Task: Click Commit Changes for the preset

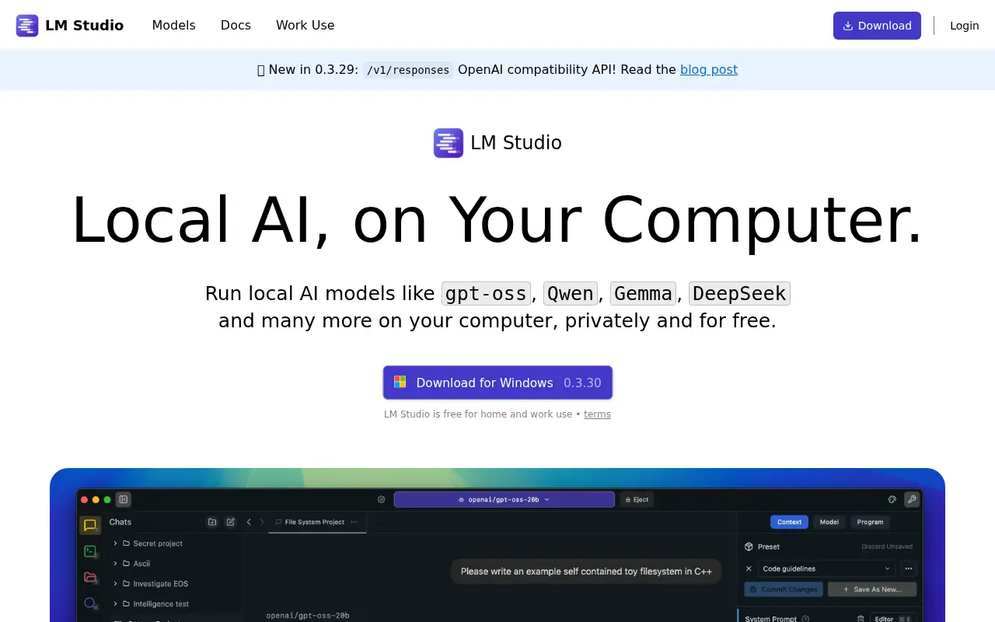Action: [x=783, y=589]
